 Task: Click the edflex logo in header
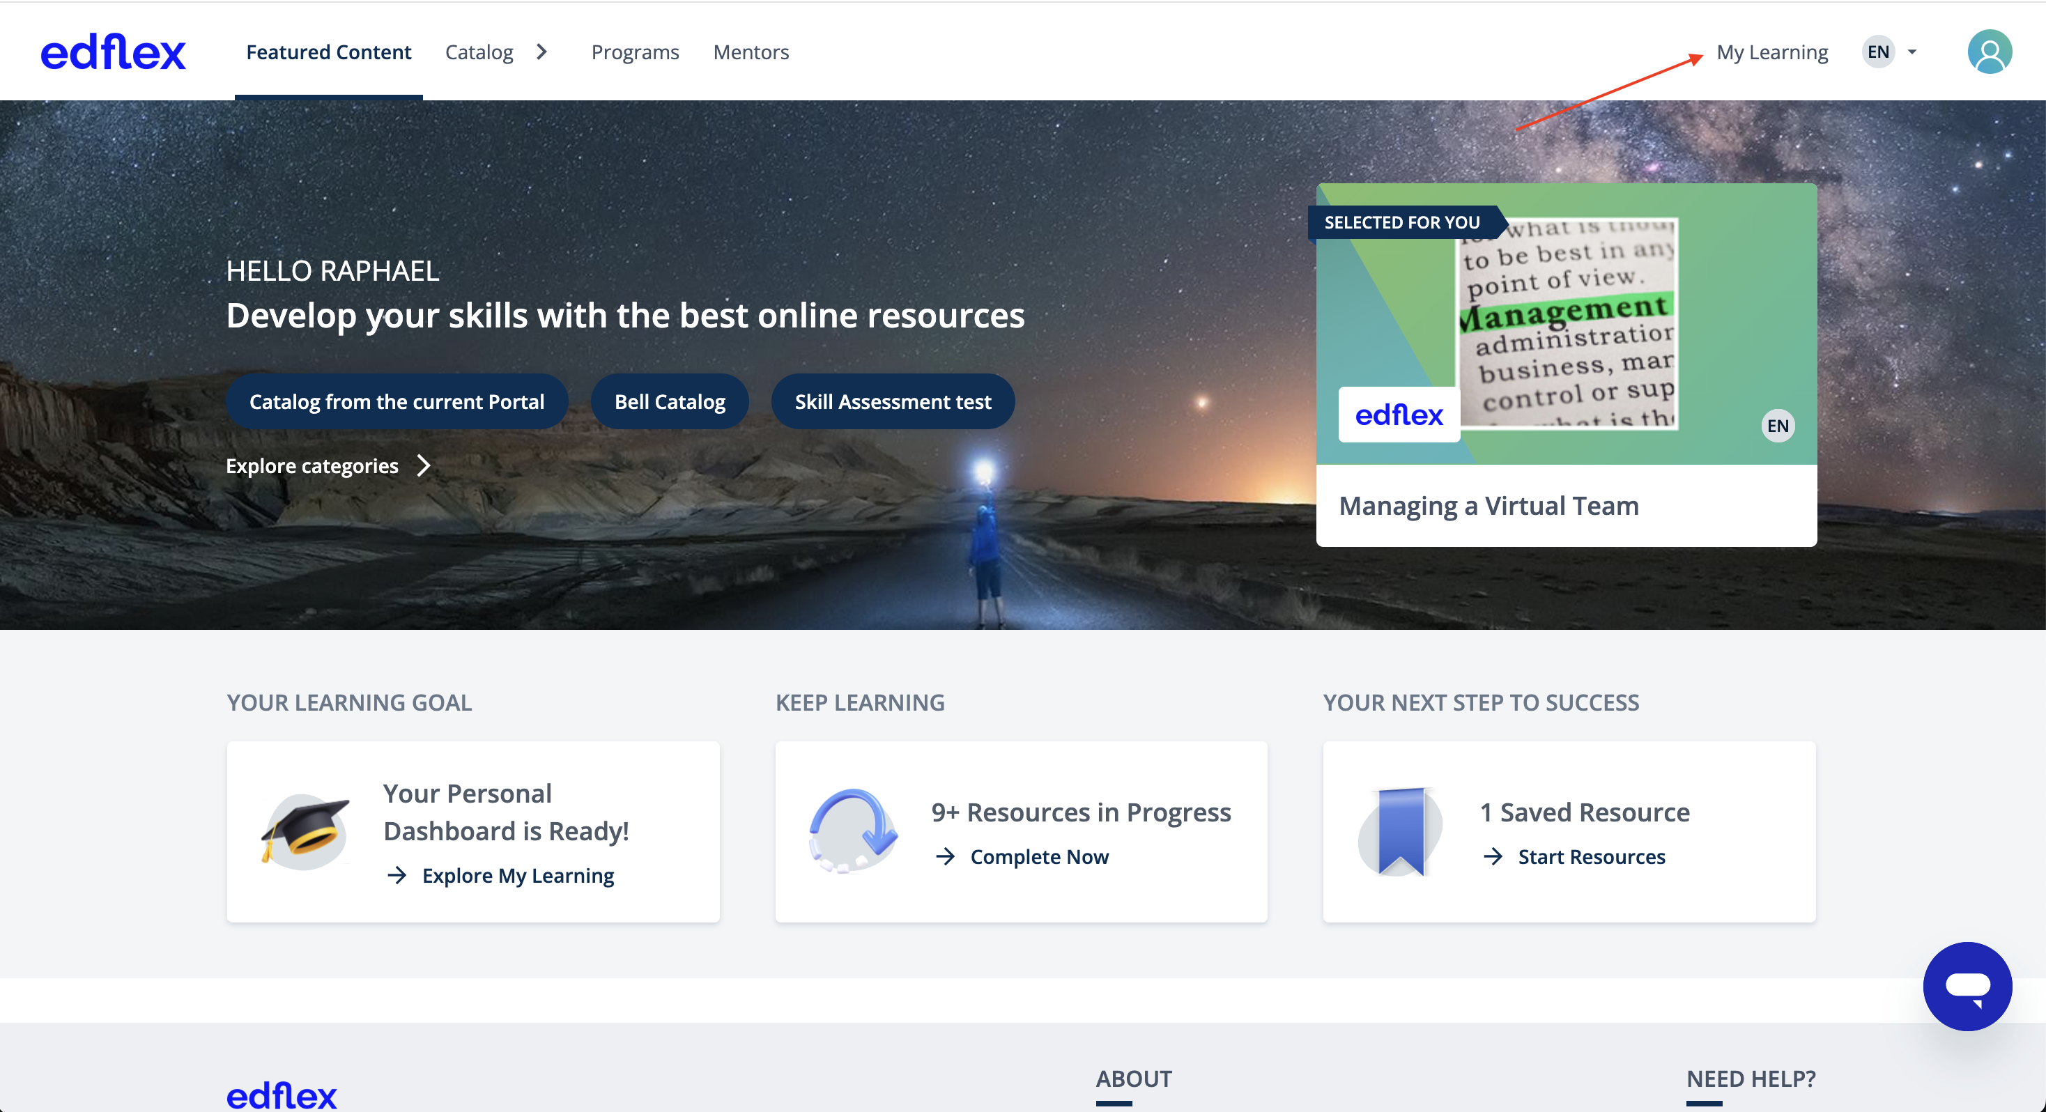(113, 52)
